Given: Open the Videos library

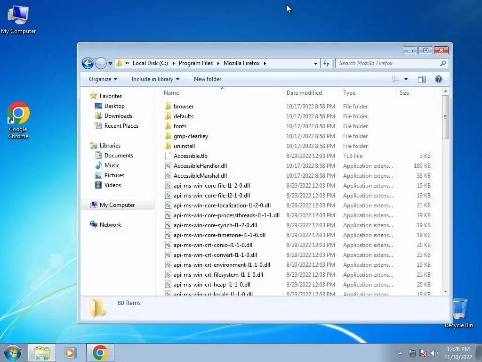Looking at the screenshot, I should click(112, 185).
